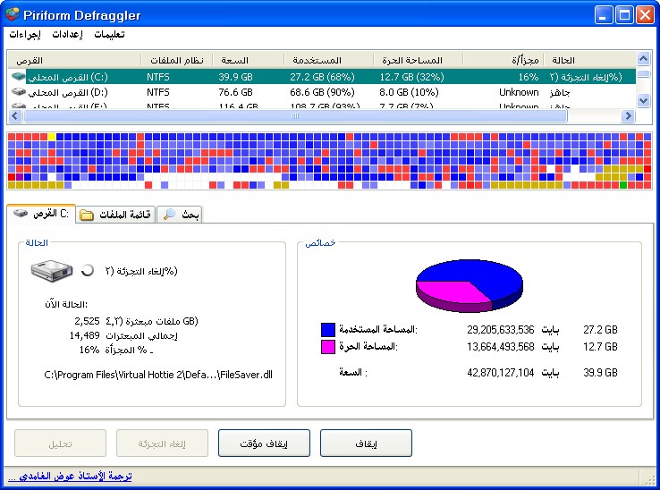Sort by المساحة الحرة column header

418,60
